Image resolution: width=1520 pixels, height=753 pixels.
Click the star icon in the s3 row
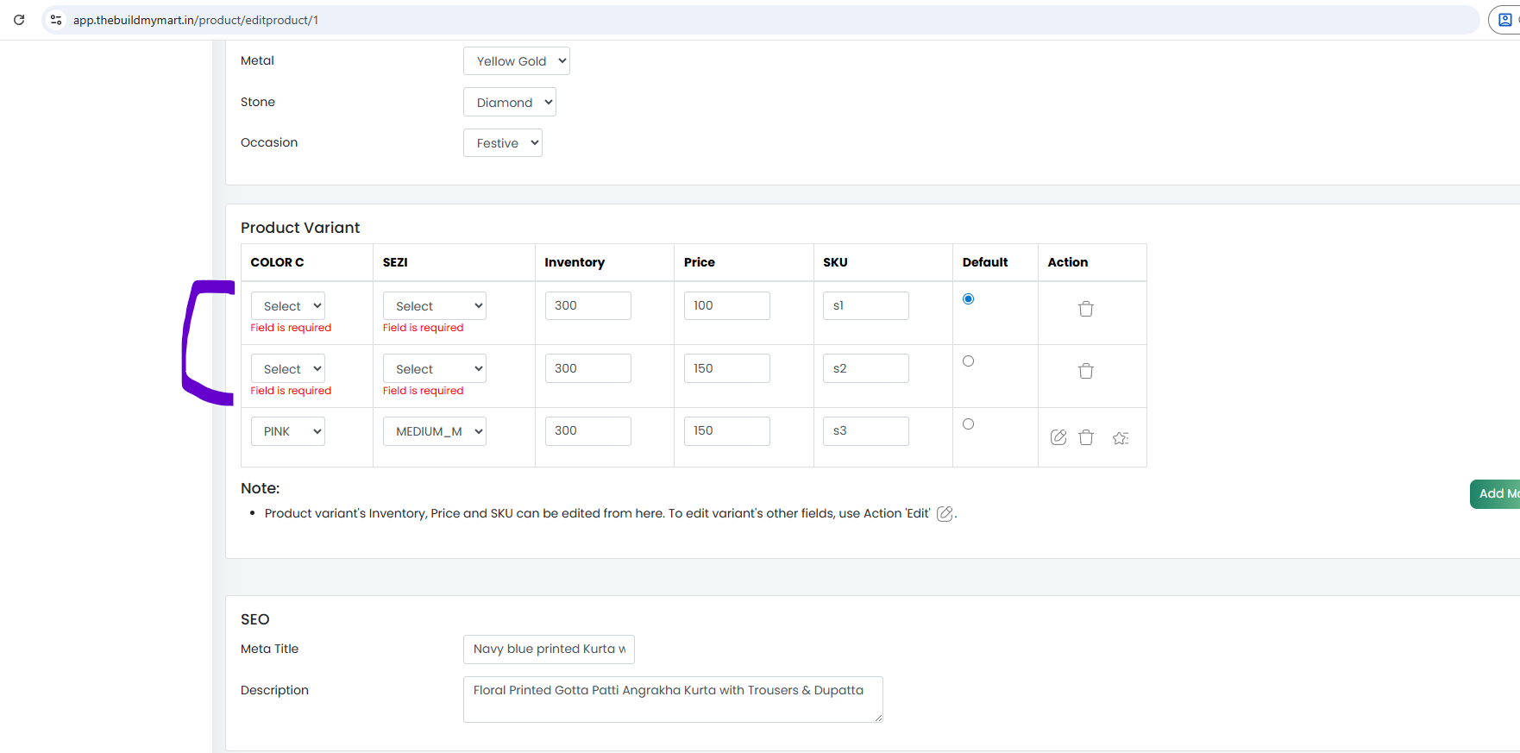(1121, 438)
